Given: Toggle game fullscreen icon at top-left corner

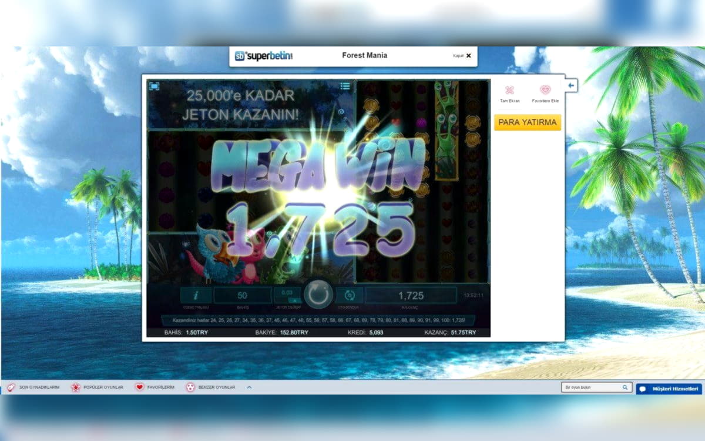Looking at the screenshot, I should (x=155, y=86).
